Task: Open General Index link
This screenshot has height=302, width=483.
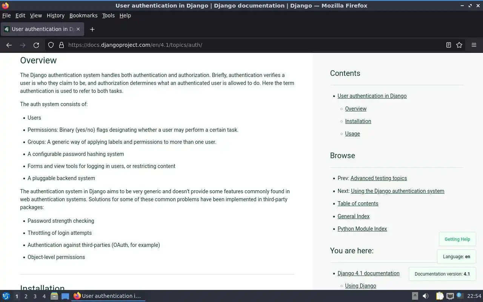Action: [x=354, y=216]
